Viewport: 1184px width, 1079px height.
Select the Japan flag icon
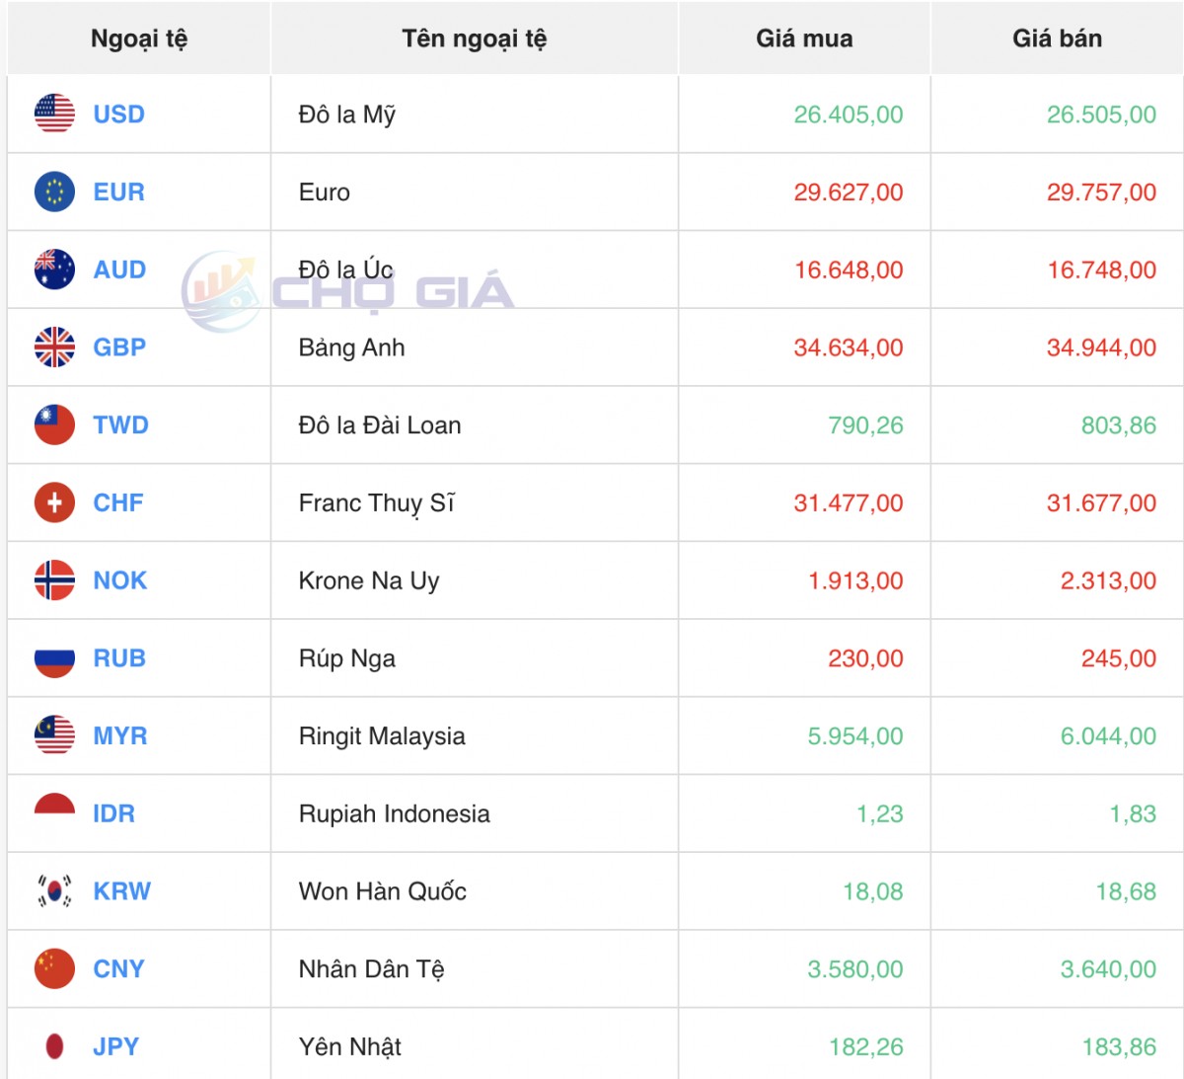[x=54, y=1046]
